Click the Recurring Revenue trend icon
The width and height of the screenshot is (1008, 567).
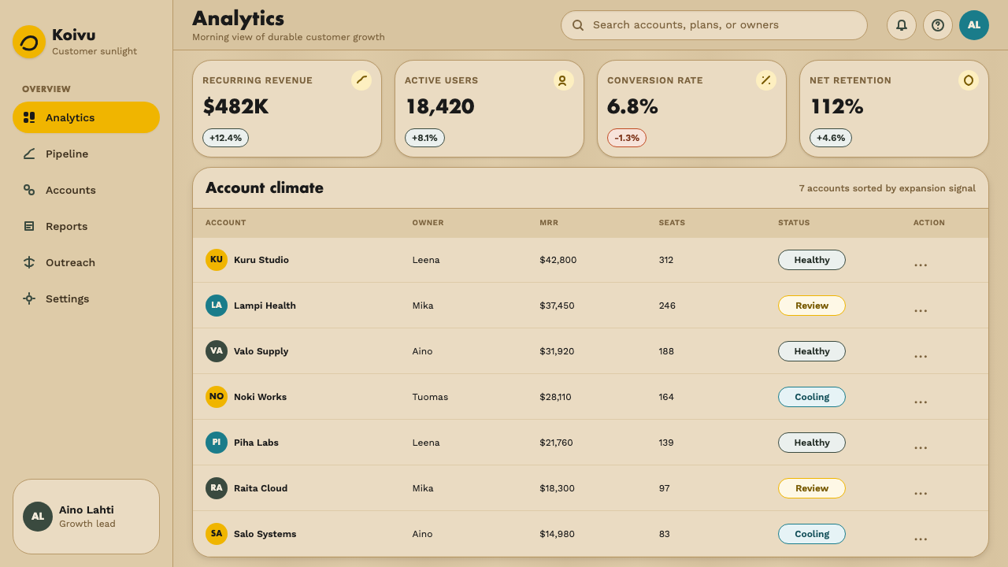(x=361, y=80)
